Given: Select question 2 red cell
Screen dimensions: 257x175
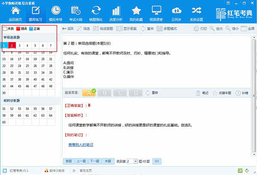Looking at the screenshot, I should click(x=12, y=45).
